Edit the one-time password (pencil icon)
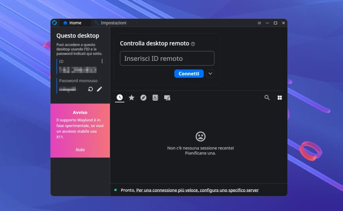This screenshot has width=343, height=211. pos(99,89)
